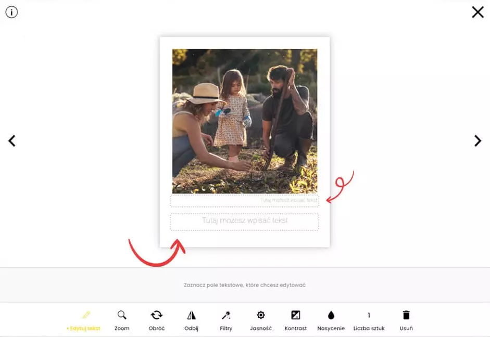Click the Zoom label
The image size is (490, 337).
pyautogui.click(x=122, y=328)
